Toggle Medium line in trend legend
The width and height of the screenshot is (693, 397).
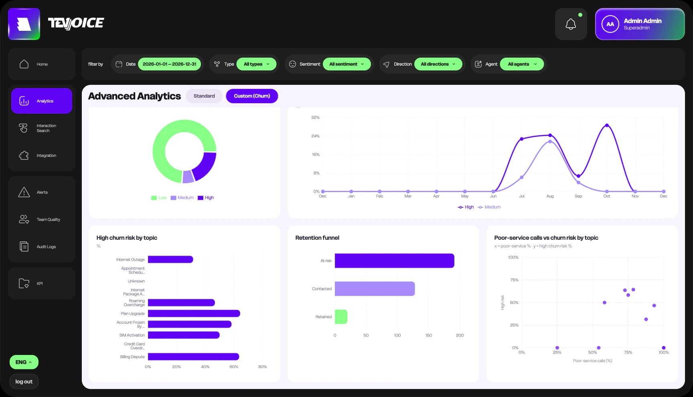coord(489,207)
